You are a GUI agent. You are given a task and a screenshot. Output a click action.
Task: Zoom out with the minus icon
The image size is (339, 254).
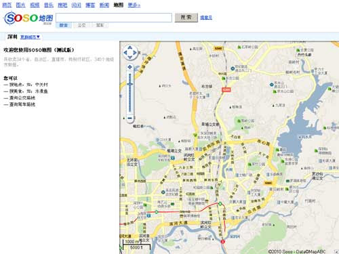[x=129, y=118]
